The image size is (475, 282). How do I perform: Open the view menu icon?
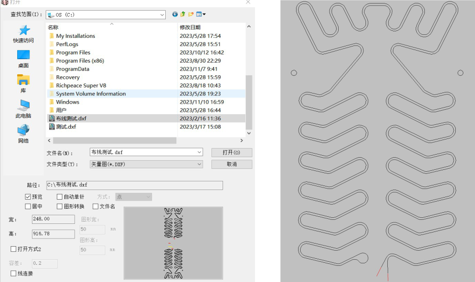click(201, 14)
